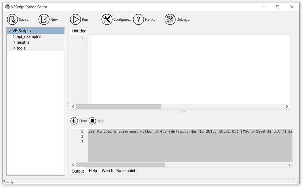
Task: Collapse the VE Scripts root node
Action: tap(9, 30)
